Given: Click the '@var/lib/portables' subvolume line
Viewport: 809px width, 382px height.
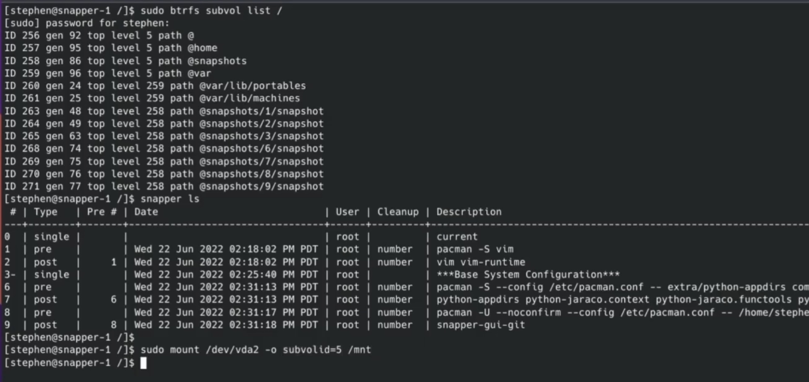Looking at the screenshot, I should [155, 86].
